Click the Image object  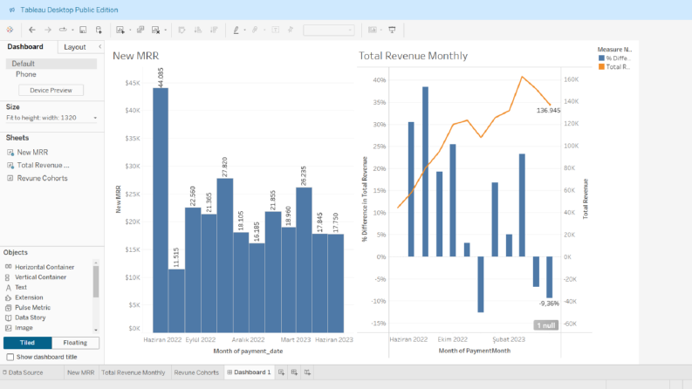[24, 328]
